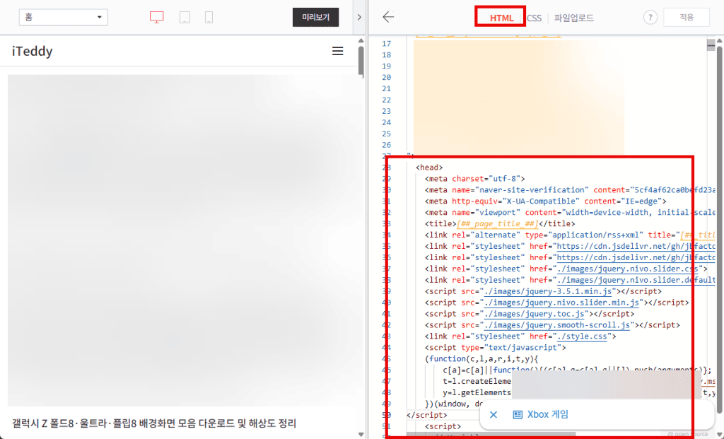The height and width of the screenshot is (439, 724).
Task: Click the X-UA-Compatible meta line
Action: pyautogui.click(x=546, y=201)
